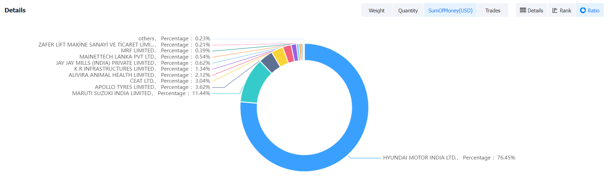Switch to the Quantity tab
Image resolution: width=610 pixels, height=176 pixels.
tap(408, 10)
